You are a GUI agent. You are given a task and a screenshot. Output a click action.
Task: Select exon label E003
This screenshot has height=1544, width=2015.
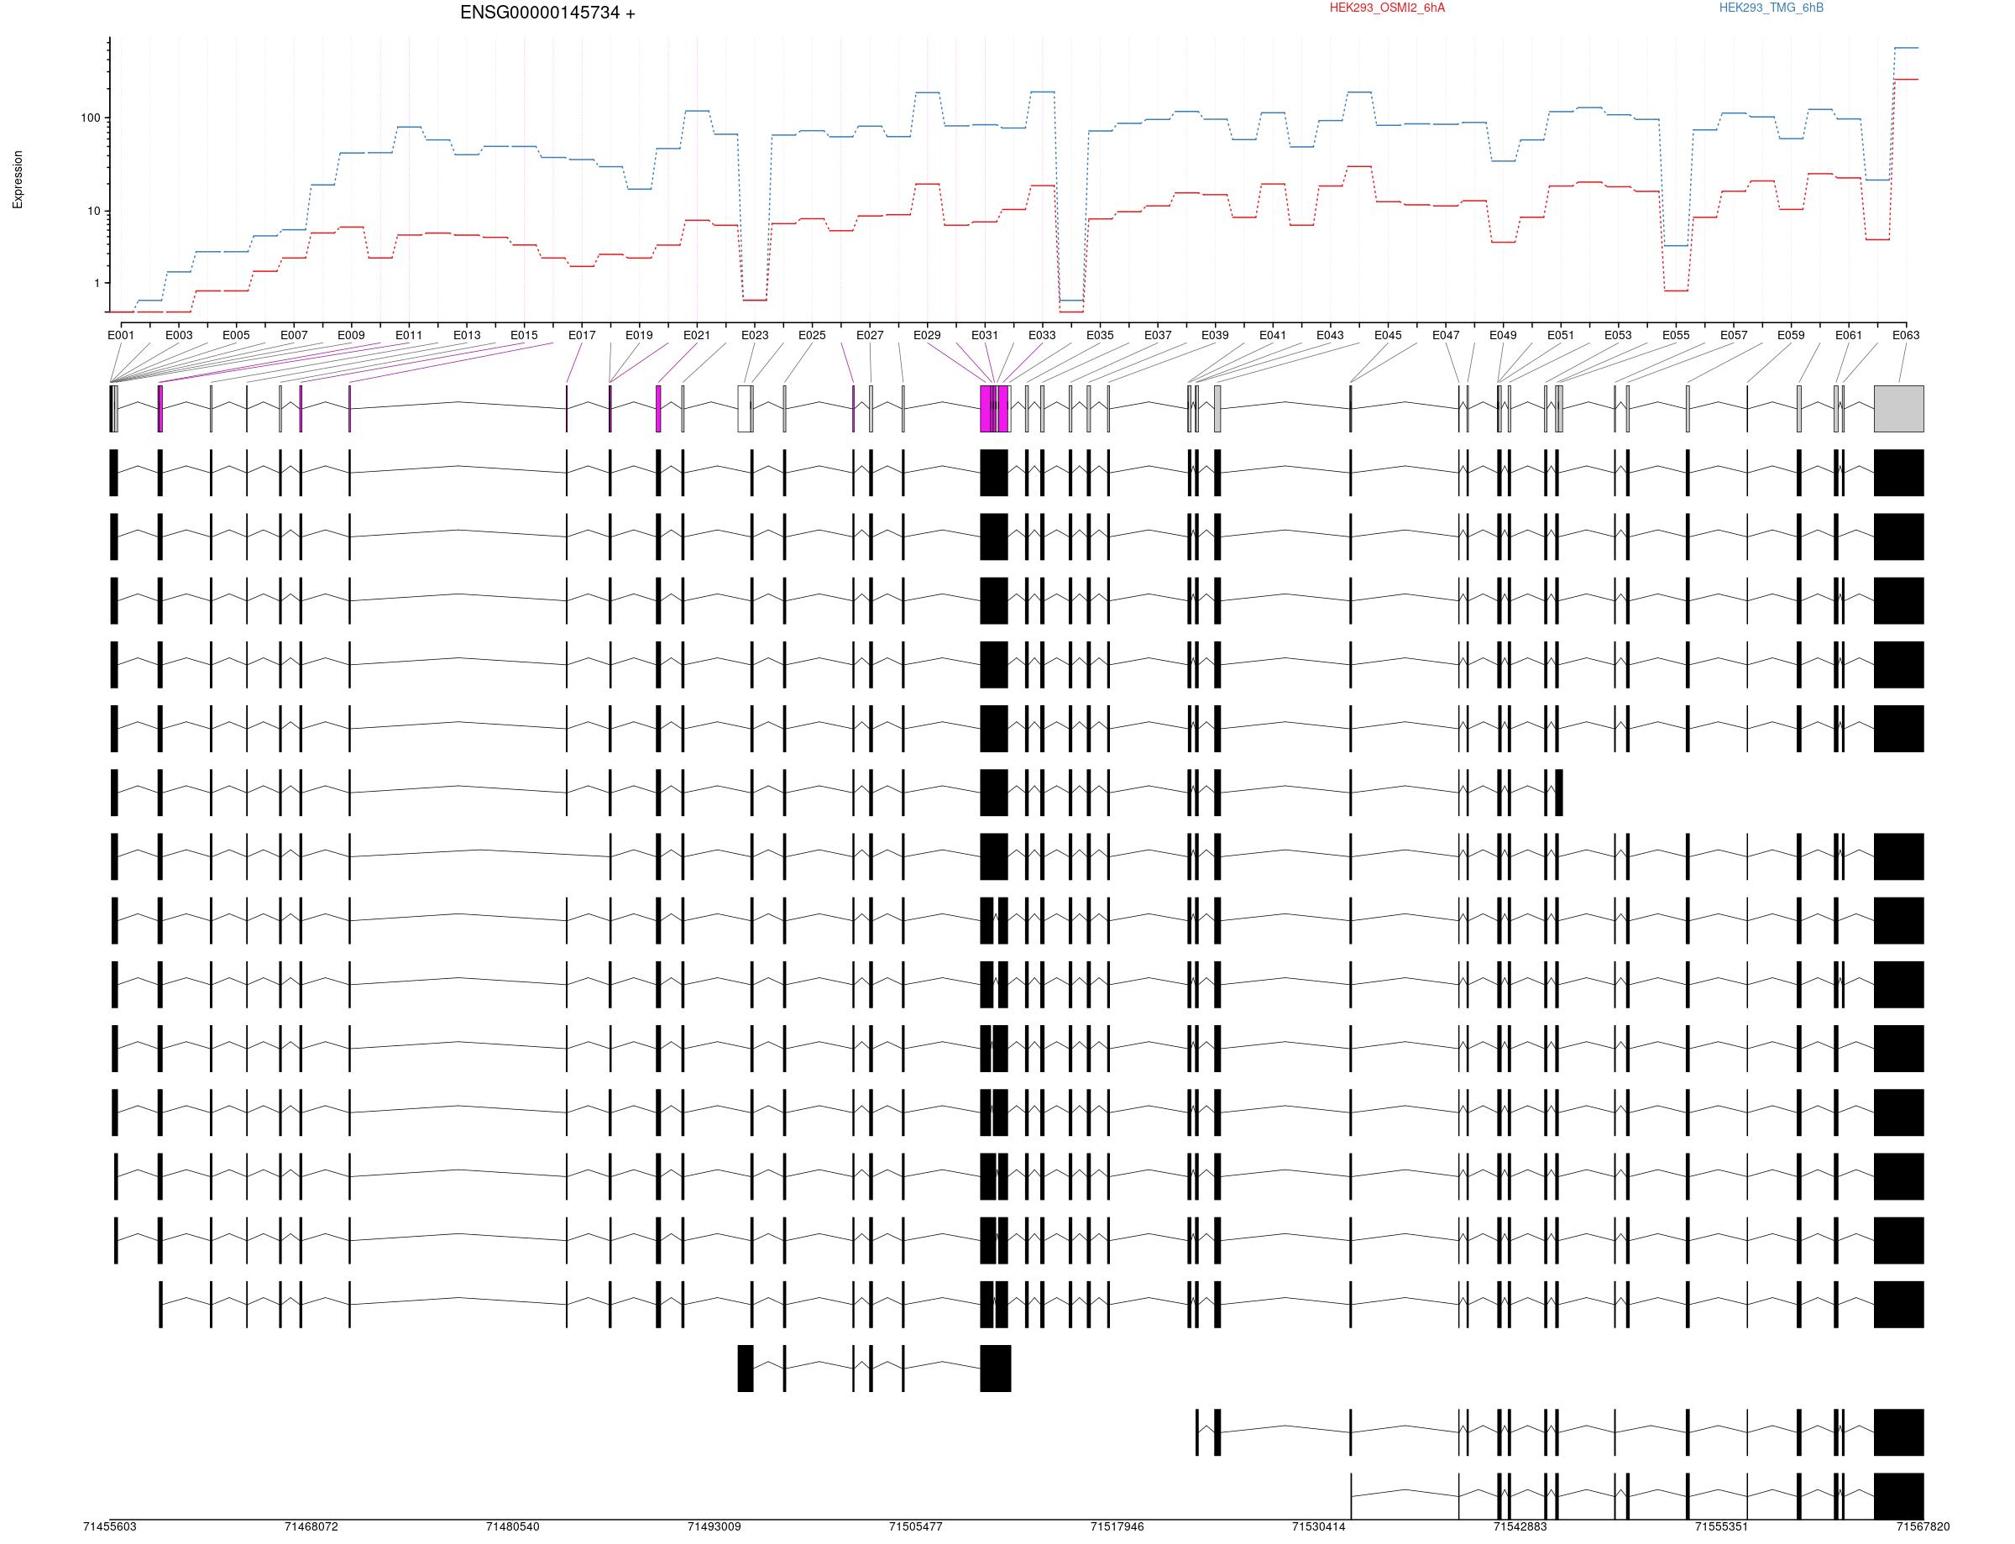click(x=179, y=336)
